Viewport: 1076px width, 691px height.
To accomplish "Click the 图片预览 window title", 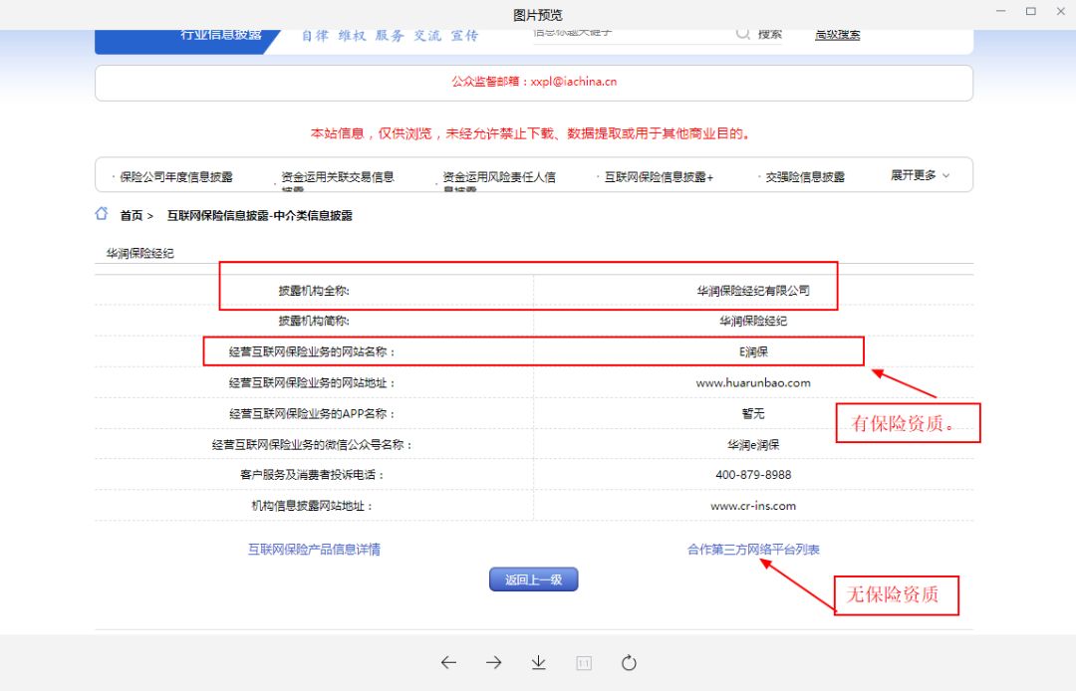I will (538, 14).
